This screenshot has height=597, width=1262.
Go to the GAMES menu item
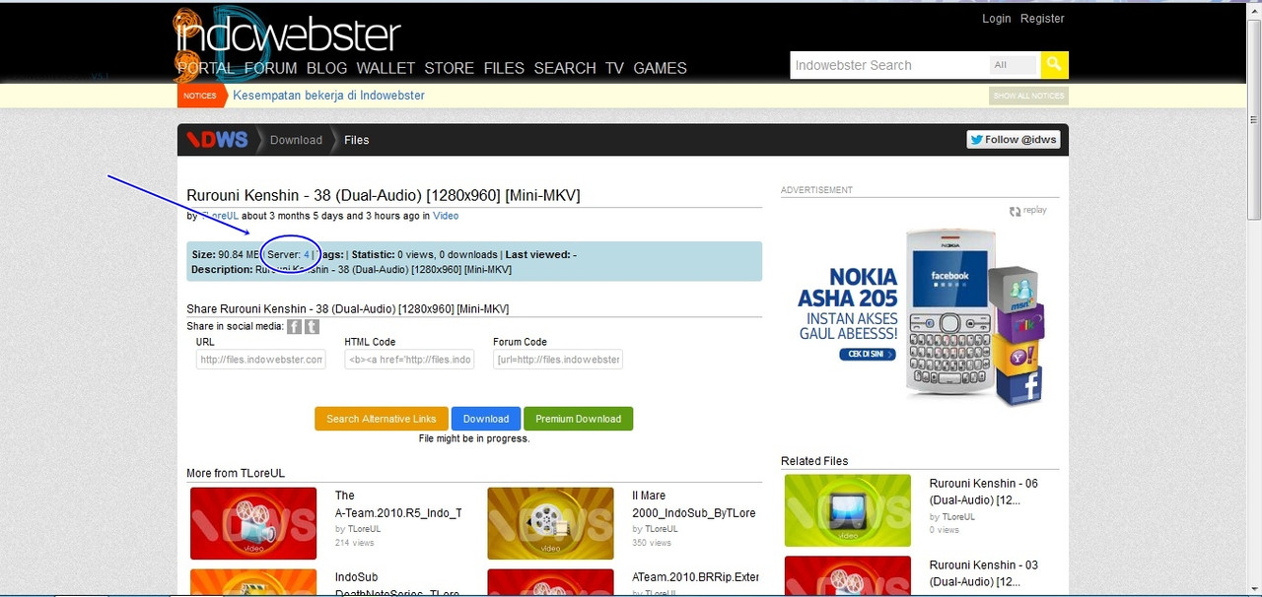tap(660, 68)
